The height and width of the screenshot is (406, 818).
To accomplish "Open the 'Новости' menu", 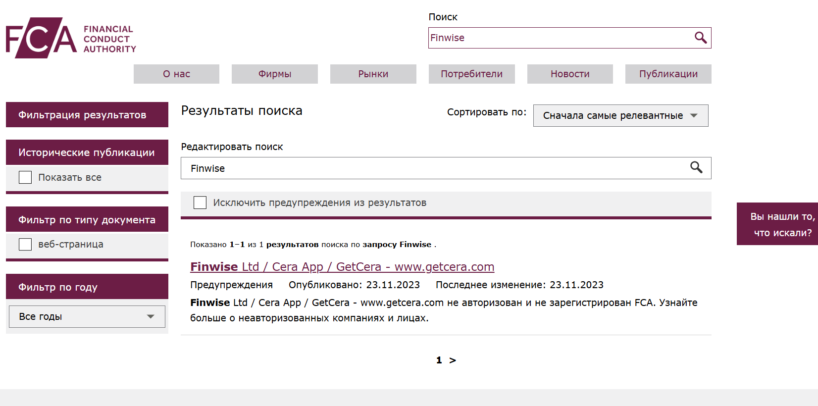I will (x=570, y=74).
